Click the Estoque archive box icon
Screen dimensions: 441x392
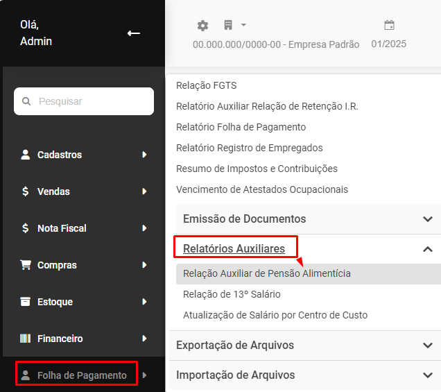coord(26,301)
